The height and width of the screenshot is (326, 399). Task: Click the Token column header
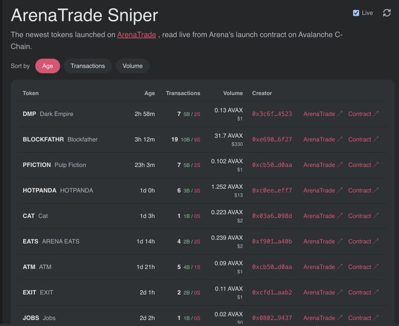coord(31,93)
